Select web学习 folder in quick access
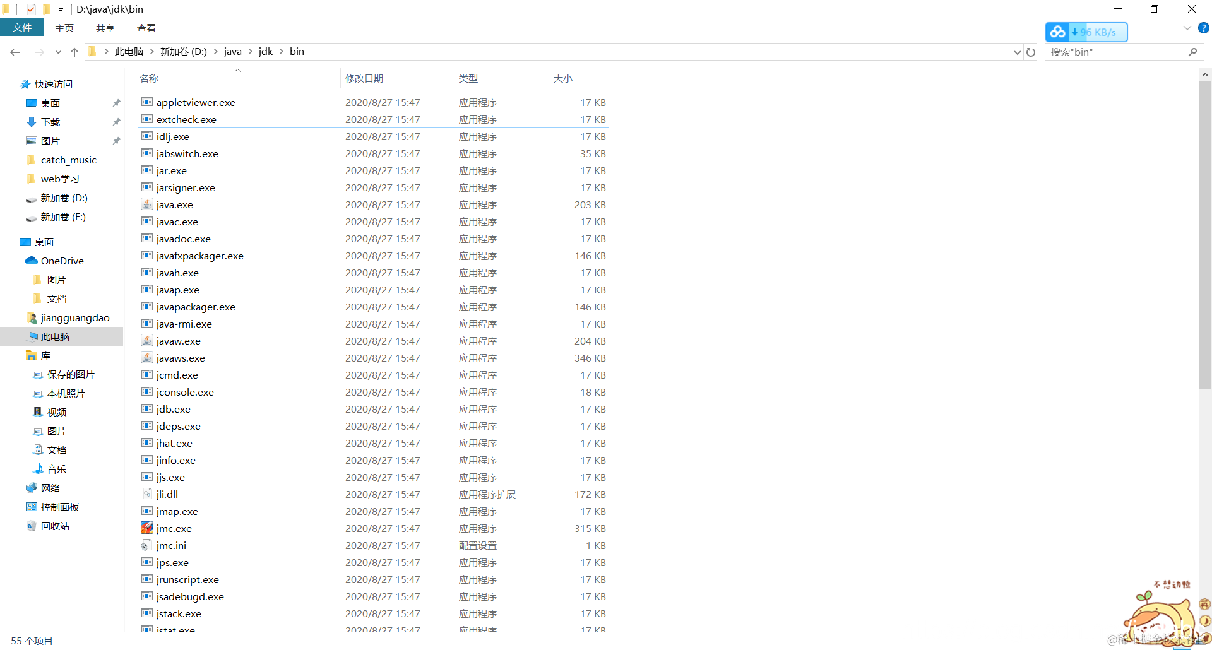 click(x=53, y=179)
